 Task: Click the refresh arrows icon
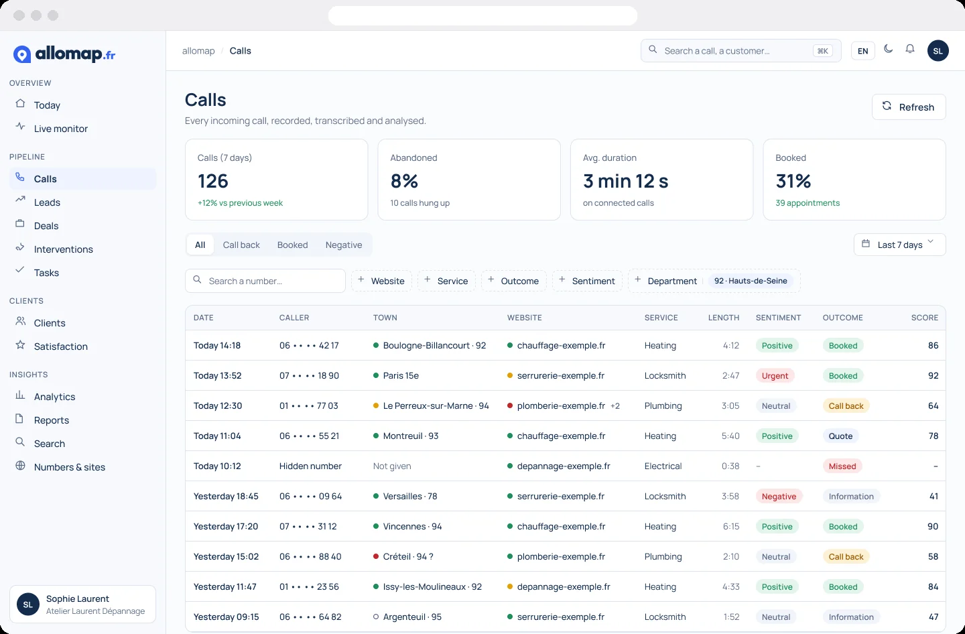[887, 106]
